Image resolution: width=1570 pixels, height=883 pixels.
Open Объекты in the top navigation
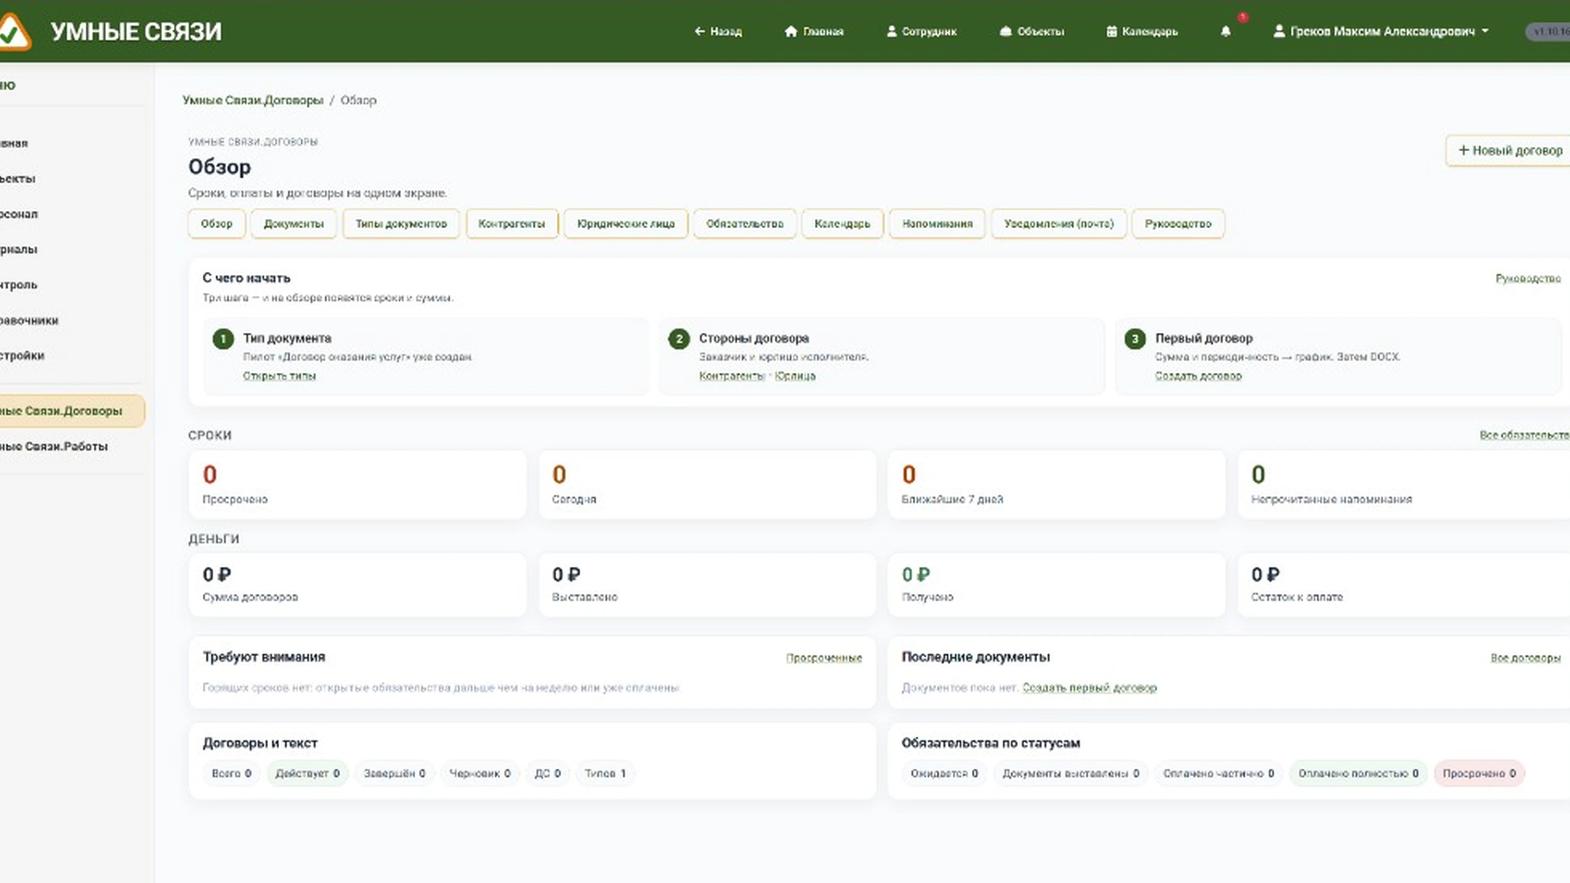tap(1032, 31)
